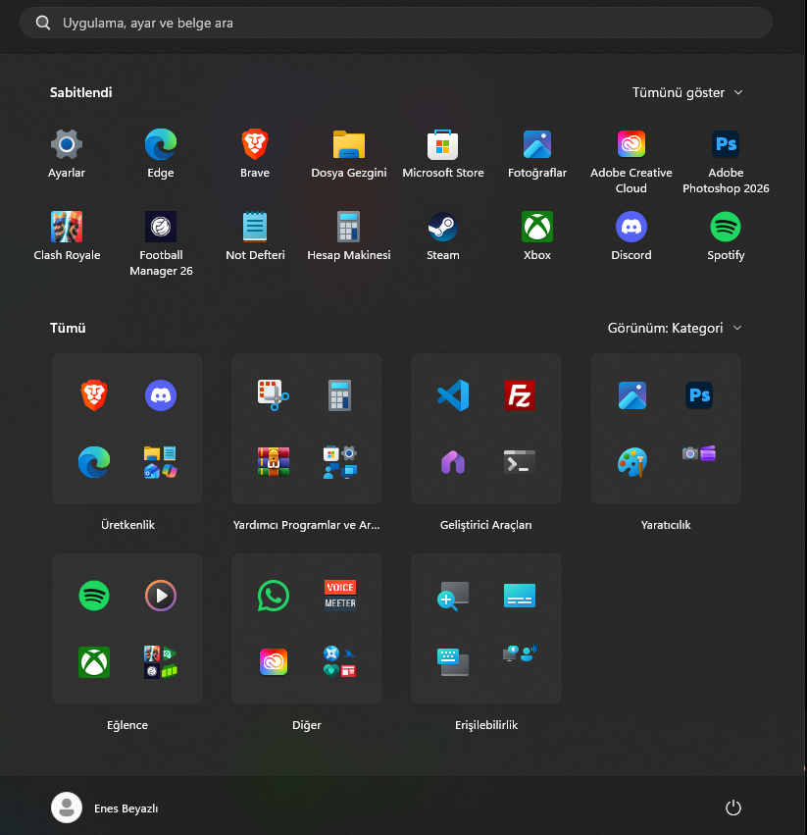
Task: Open Photos in Yaratıcılık category
Action: [x=632, y=395]
